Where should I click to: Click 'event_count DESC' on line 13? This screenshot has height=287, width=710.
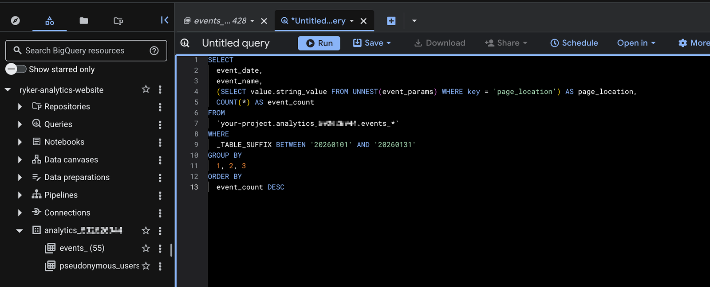pos(250,187)
